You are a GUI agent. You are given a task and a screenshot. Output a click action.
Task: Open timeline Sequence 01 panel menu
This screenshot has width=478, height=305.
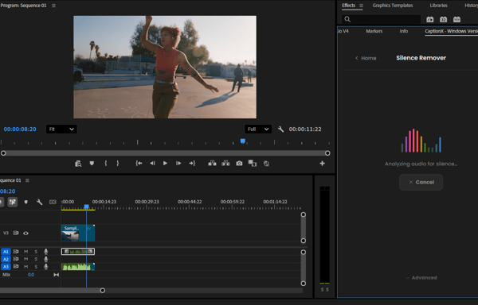[x=27, y=180]
